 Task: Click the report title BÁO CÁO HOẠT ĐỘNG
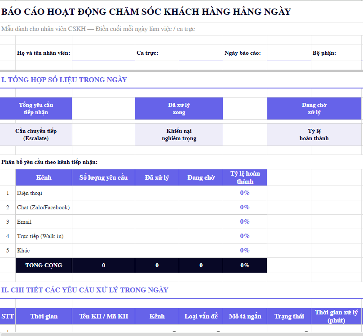pyautogui.click(x=146, y=12)
